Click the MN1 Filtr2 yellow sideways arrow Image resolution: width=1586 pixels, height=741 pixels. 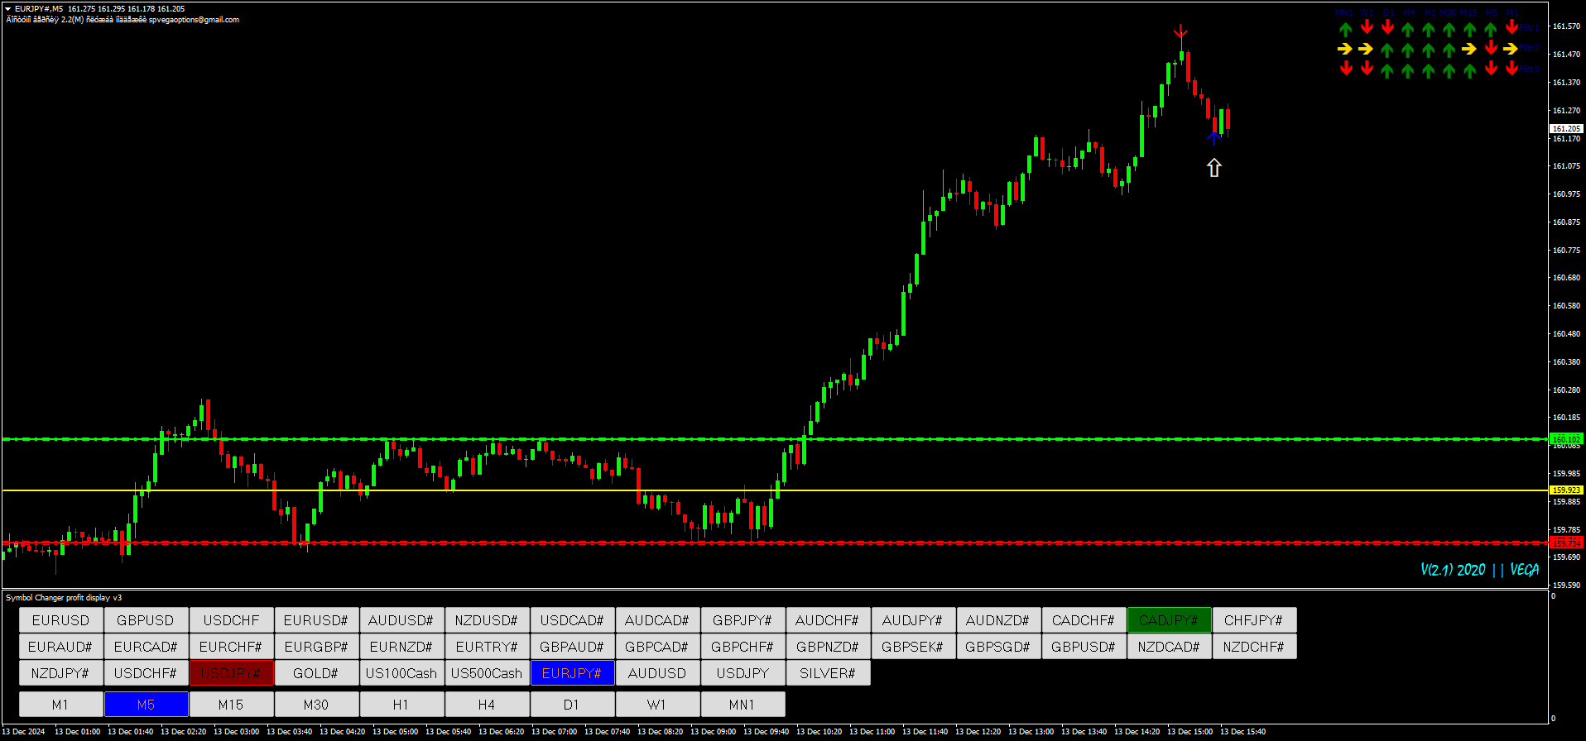(x=1345, y=50)
